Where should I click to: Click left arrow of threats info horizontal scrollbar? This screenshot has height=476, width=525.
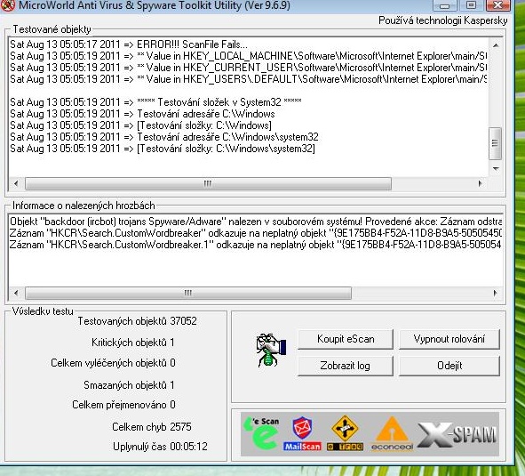click(16, 293)
